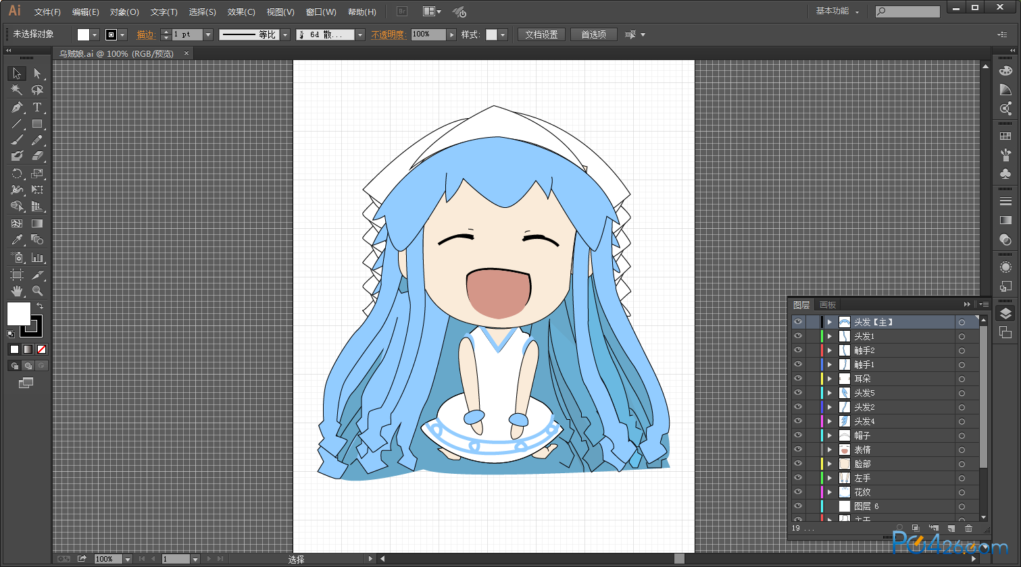Select the Hand tool

click(17, 291)
